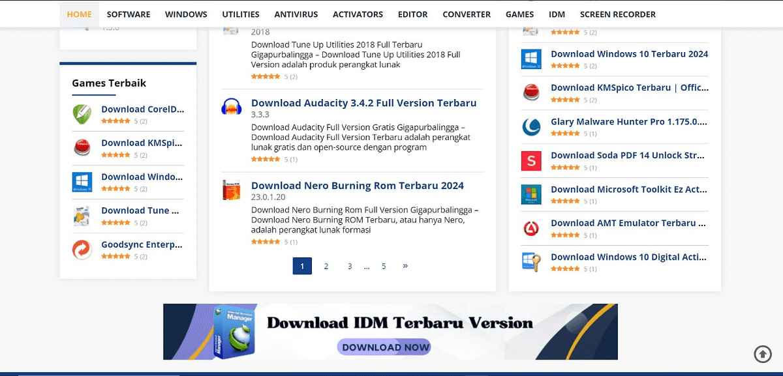Open Download Tune ... link in Games Terbaik
This screenshot has height=376, width=783.
(x=140, y=210)
